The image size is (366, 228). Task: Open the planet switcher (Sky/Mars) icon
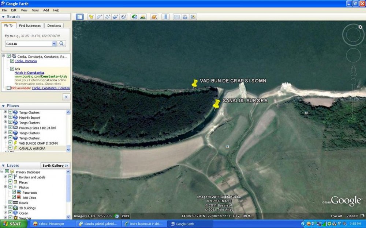click(x=154, y=17)
